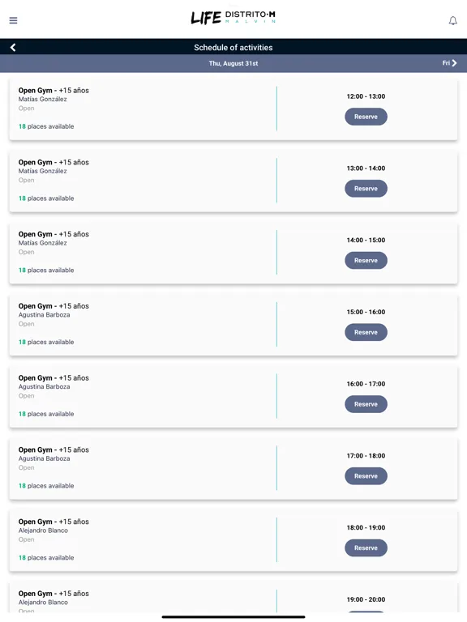Select the Thu, August 31st date label
The image size is (467, 622).
coord(233,63)
